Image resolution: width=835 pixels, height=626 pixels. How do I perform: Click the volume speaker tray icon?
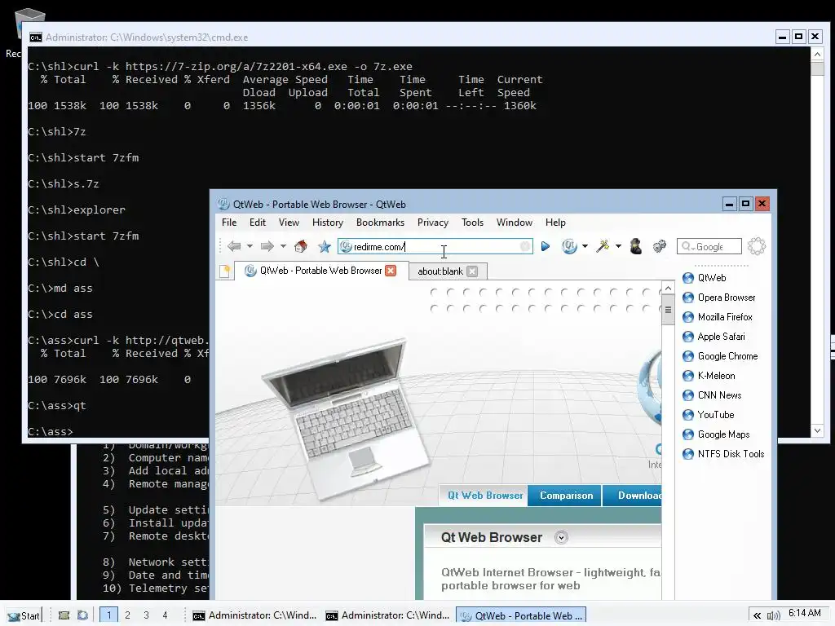[x=773, y=616]
